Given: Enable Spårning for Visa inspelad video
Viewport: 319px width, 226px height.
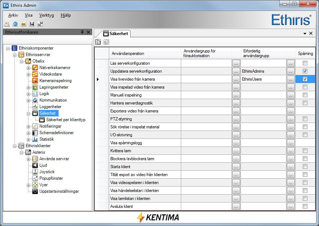Looking at the screenshot, I should coord(305,87).
